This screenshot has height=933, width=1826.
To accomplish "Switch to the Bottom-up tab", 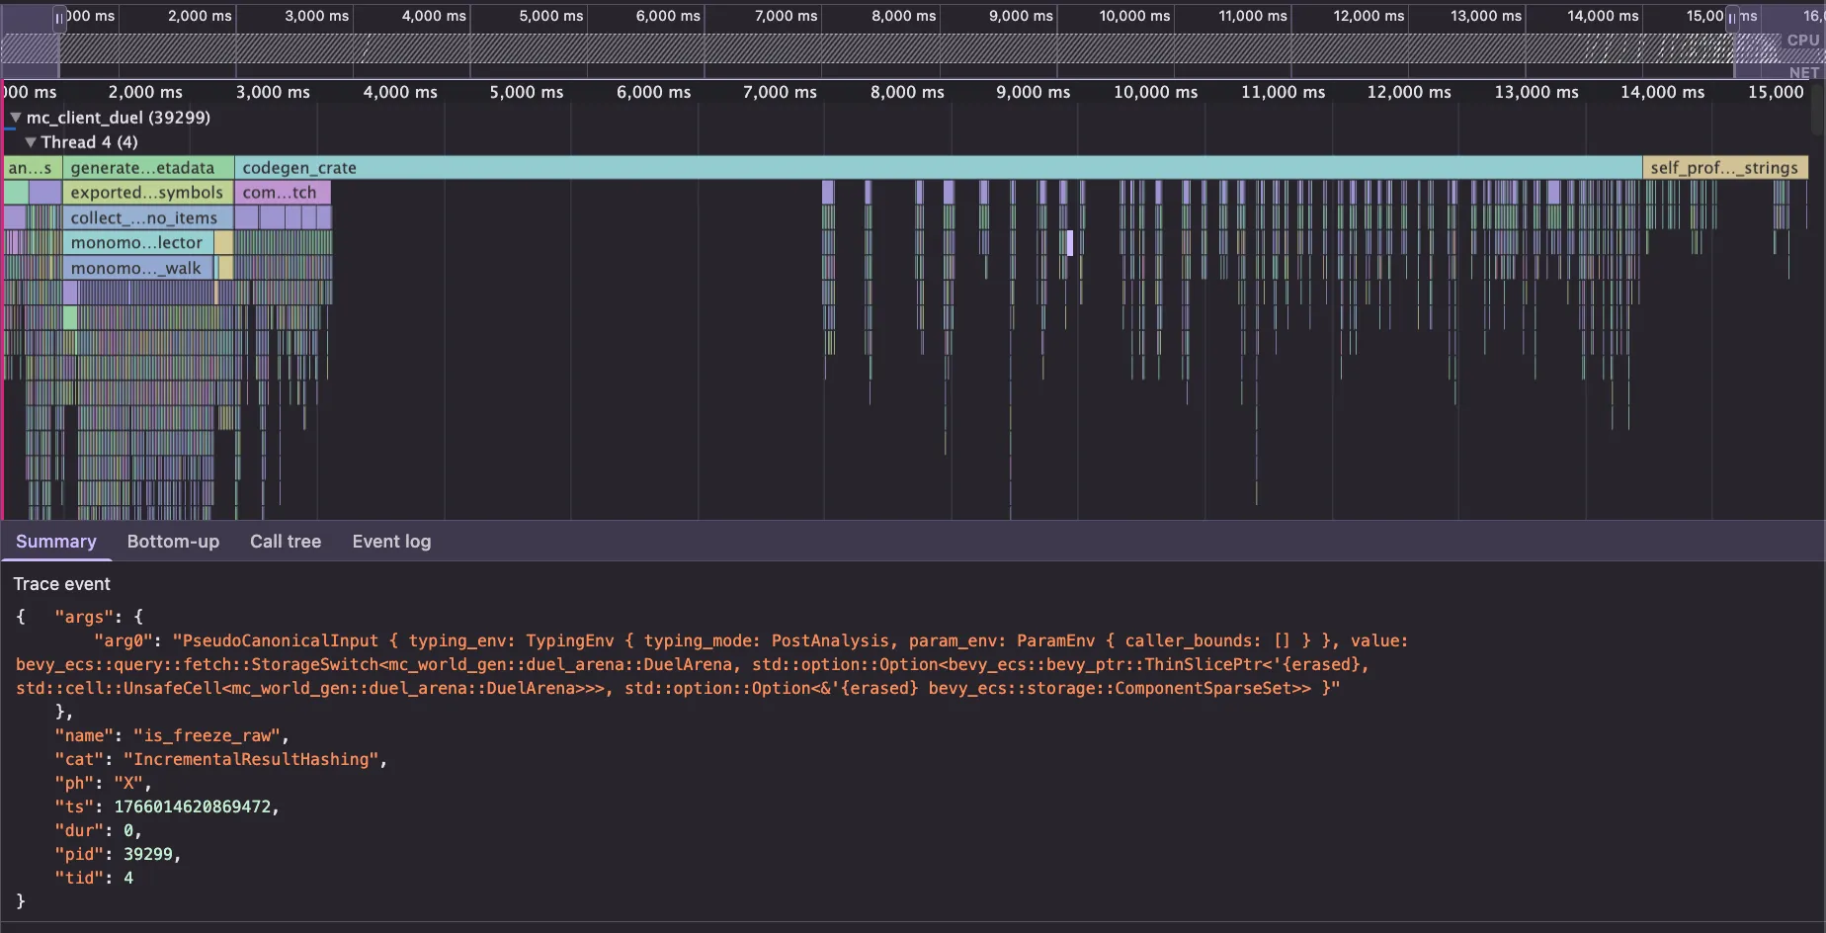I will [173, 542].
